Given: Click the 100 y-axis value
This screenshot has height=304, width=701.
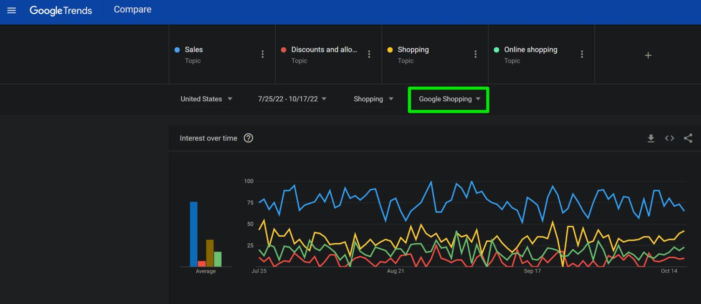Looking at the screenshot, I should tap(249, 181).
